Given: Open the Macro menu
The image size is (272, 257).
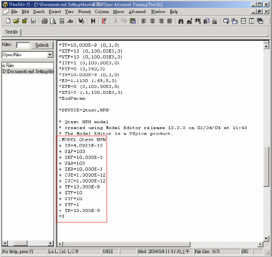Looking at the screenshot, I should pyautogui.click(x=119, y=12).
